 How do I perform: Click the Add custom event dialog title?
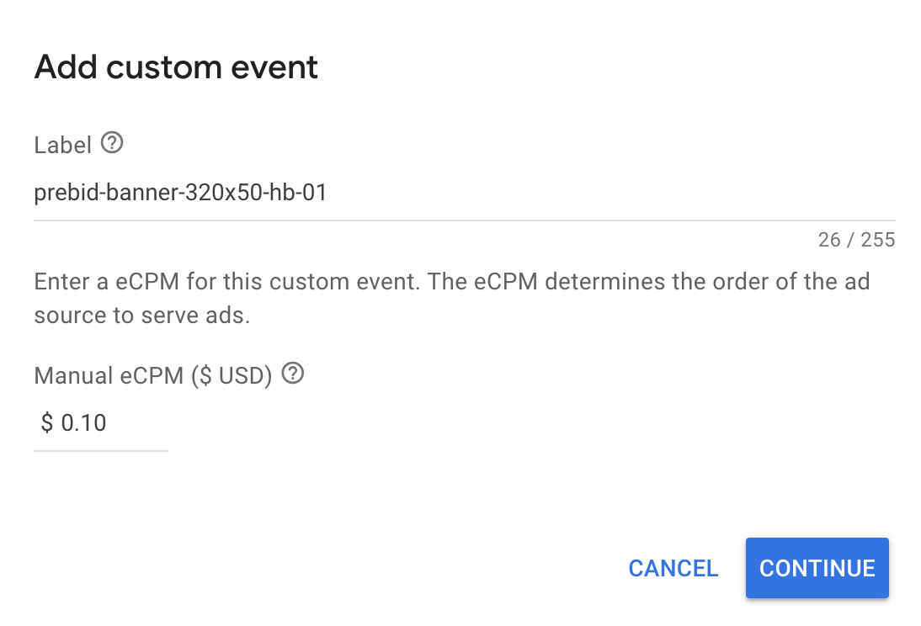(x=175, y=66)
